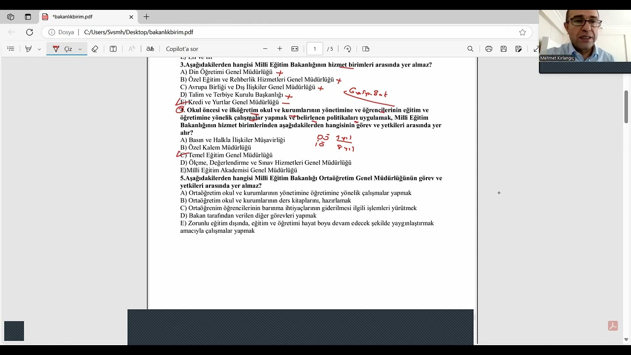Toggle the Çiz draw tool

click(63, 49)
